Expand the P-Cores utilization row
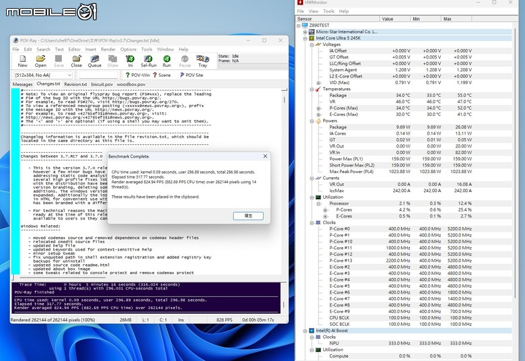 coord(325,210)
